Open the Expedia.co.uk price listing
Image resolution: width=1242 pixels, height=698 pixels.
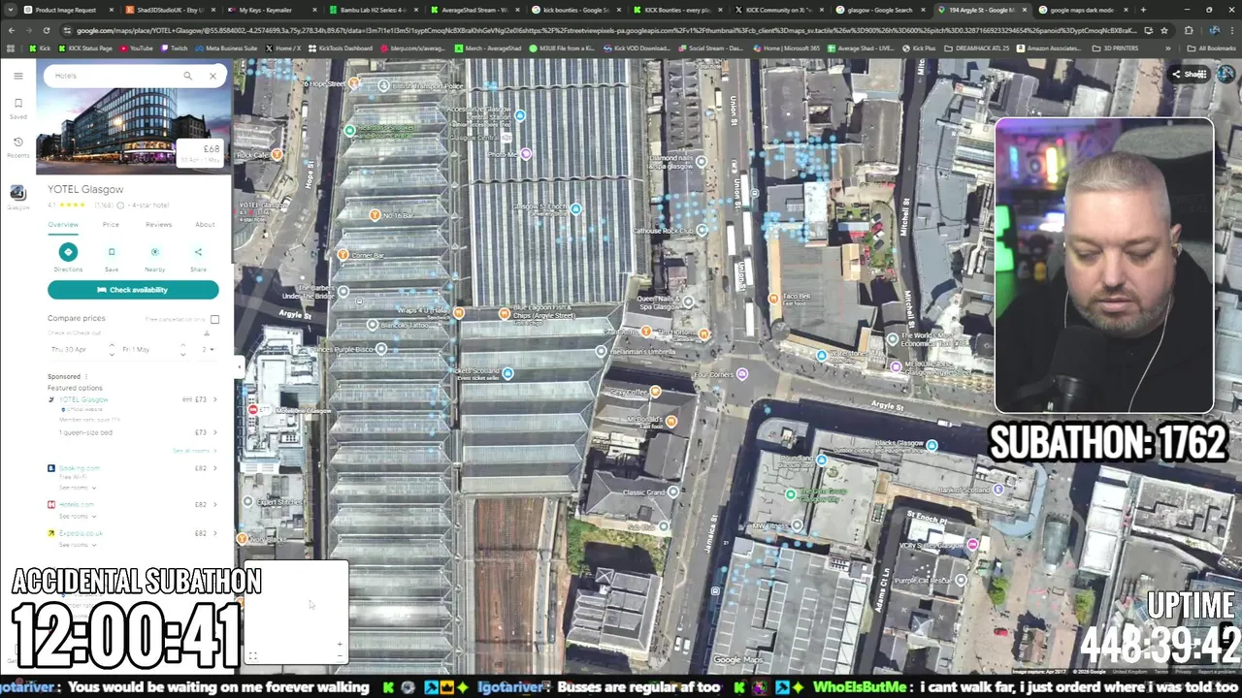81,533
